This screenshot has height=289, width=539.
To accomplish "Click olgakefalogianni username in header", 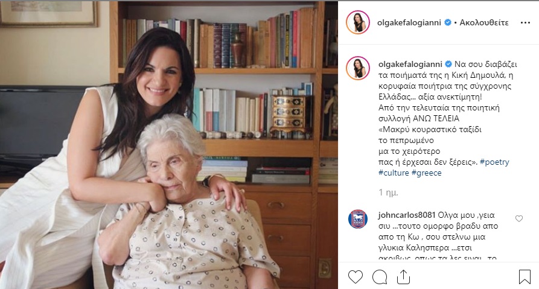I will click(409, 23).
